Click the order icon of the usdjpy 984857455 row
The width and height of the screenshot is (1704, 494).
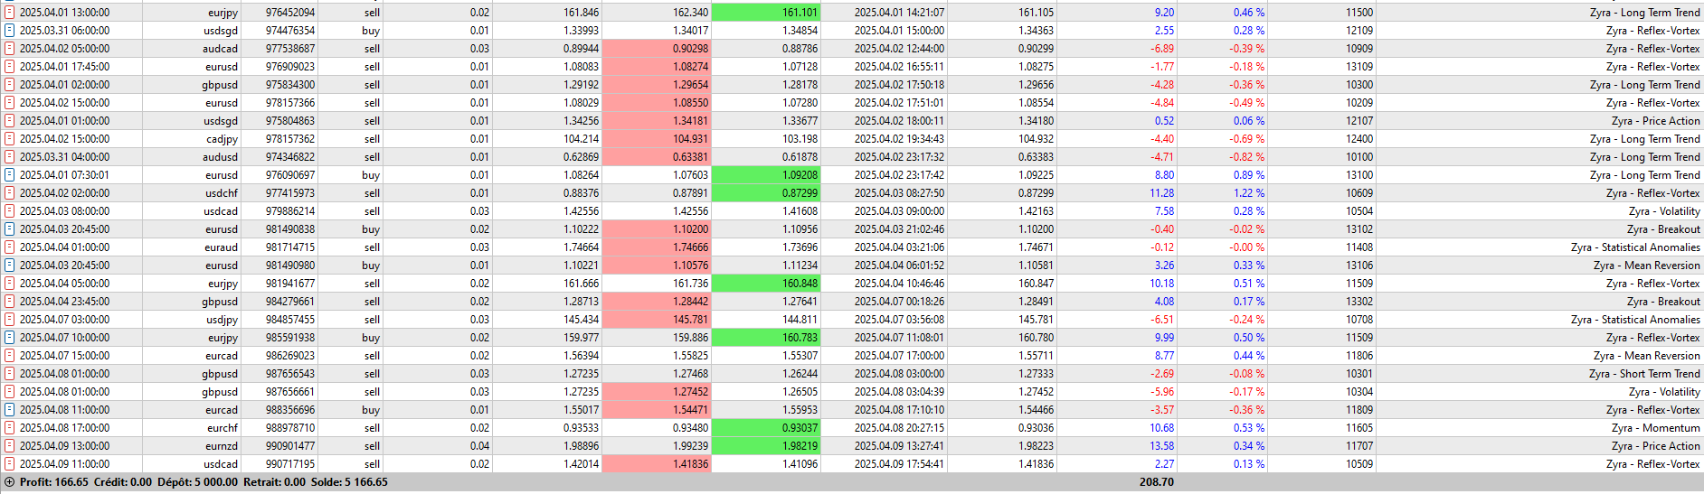click(10, 320)
